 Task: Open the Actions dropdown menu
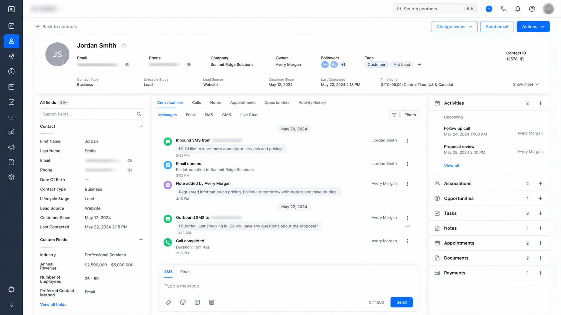click(x=533, y=27)
